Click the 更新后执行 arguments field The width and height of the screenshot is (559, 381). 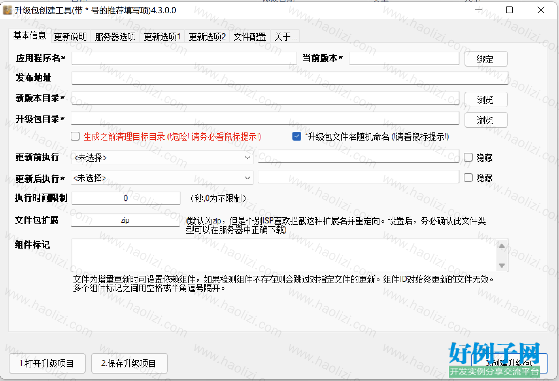[x=358, y=177]
